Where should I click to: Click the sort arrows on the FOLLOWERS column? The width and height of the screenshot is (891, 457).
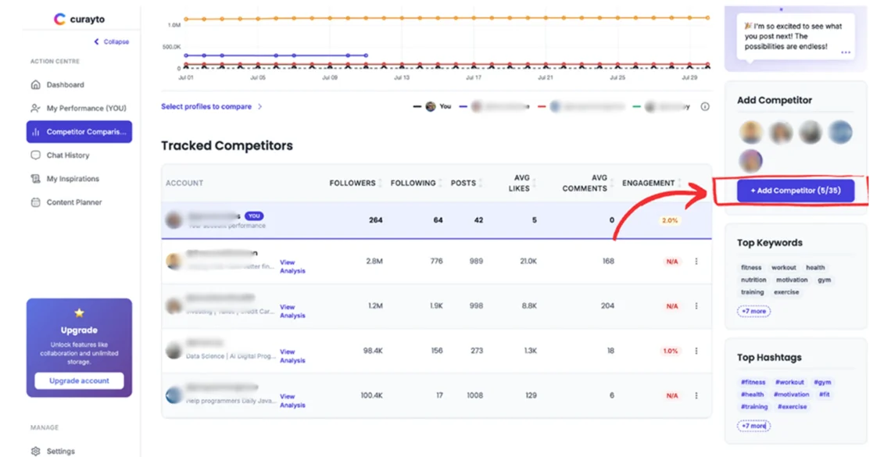[x=381, y=183]
